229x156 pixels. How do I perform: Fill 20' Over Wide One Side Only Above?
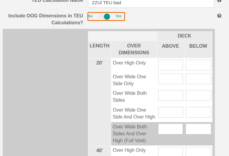pyautogui.click(x=171, y=79)
